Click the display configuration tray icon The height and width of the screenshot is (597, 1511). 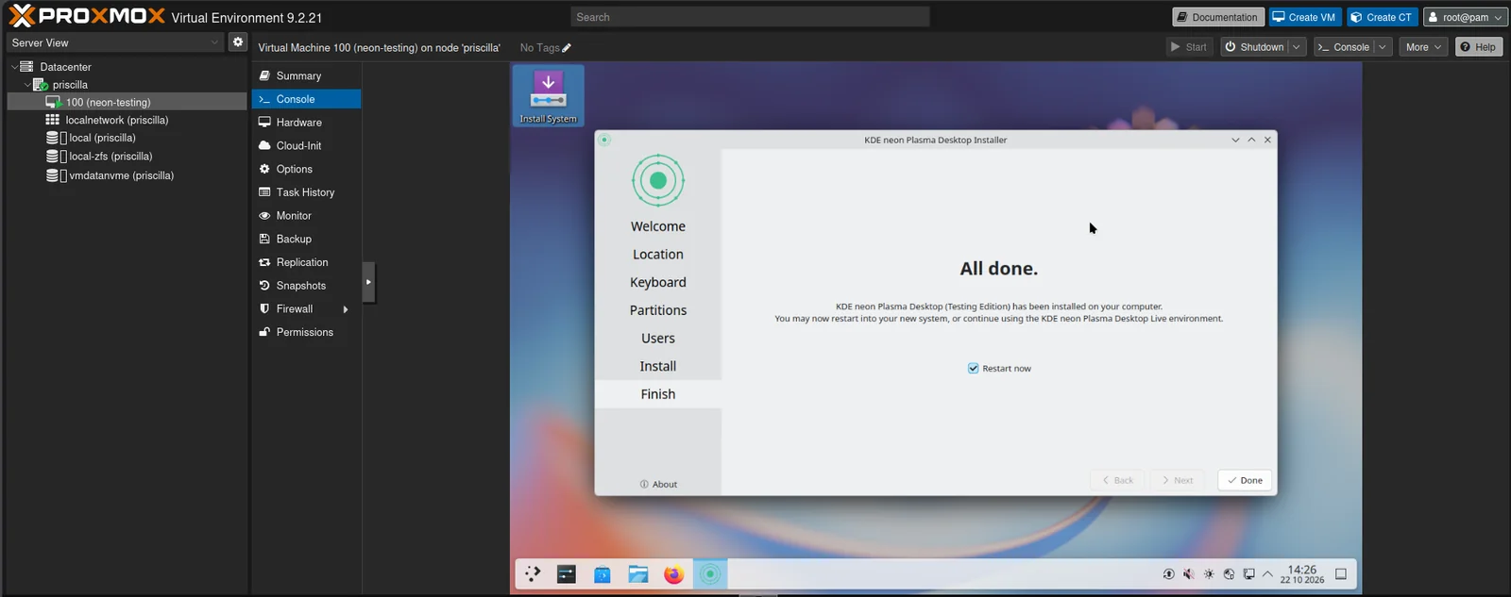[1248, 573]
